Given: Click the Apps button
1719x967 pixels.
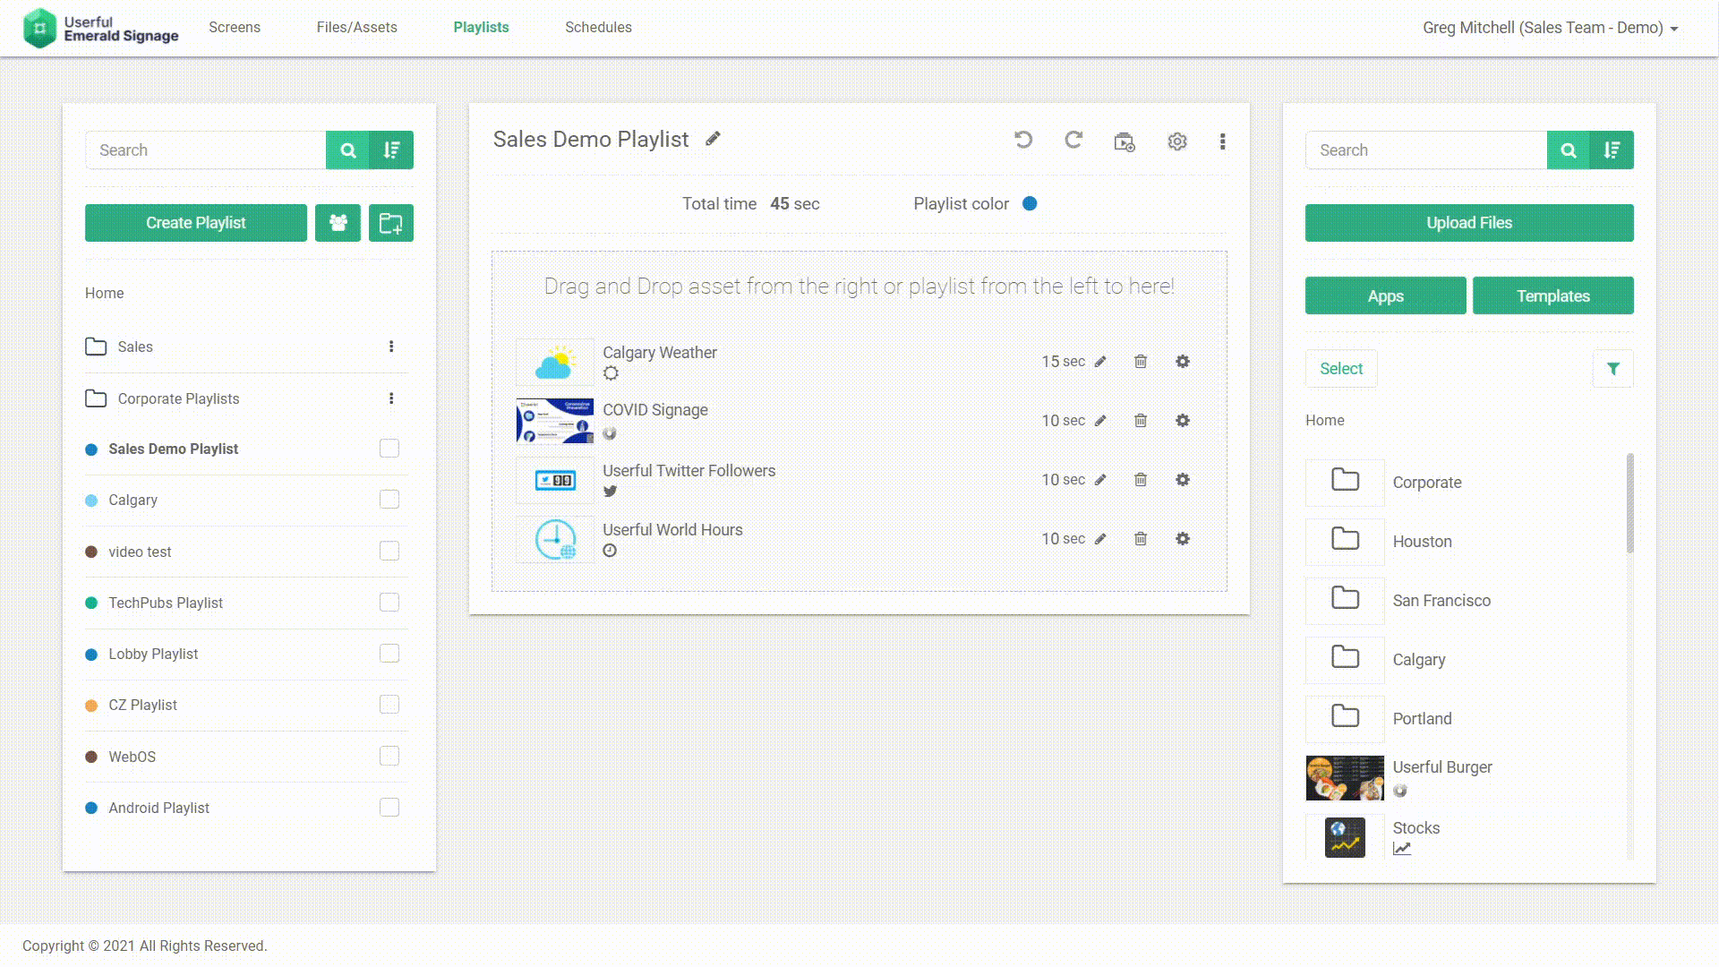Looking at the screenshot, I should 1386,295.
